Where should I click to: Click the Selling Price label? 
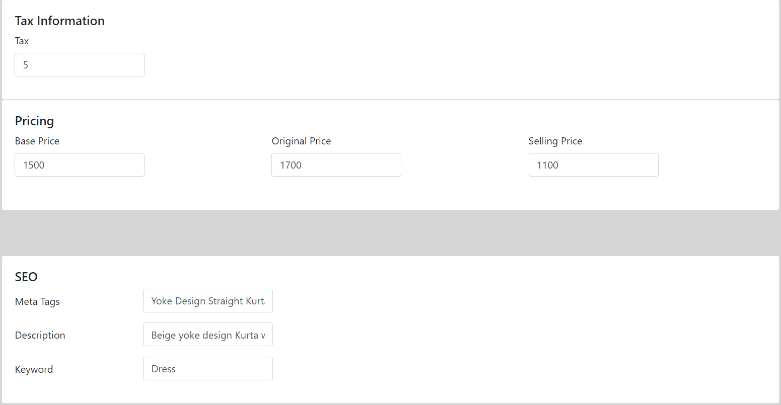pyautogui.click(x=555, y=141)
